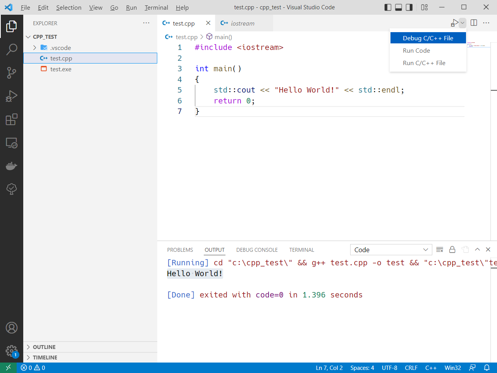The image size is (497, 373).
Task: Change indentation via Spaces: 4
Action: (x=362, y=368)
